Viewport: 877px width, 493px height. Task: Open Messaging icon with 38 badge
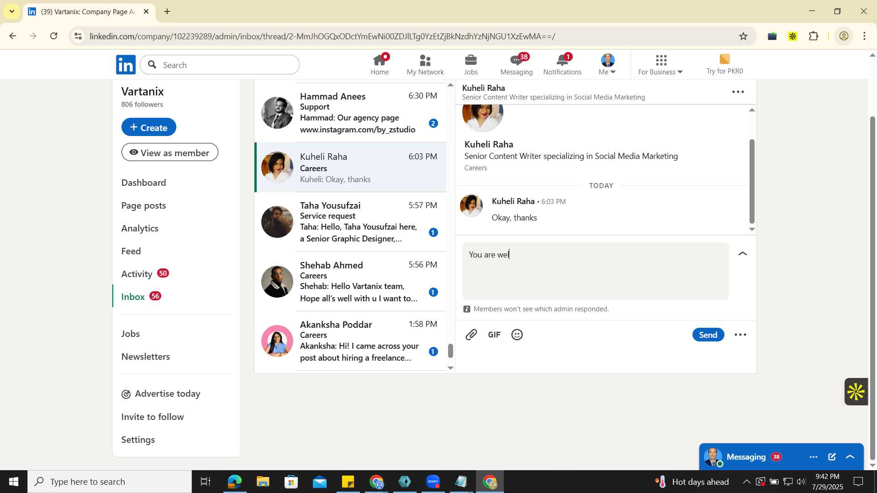[x=517, y=65]
